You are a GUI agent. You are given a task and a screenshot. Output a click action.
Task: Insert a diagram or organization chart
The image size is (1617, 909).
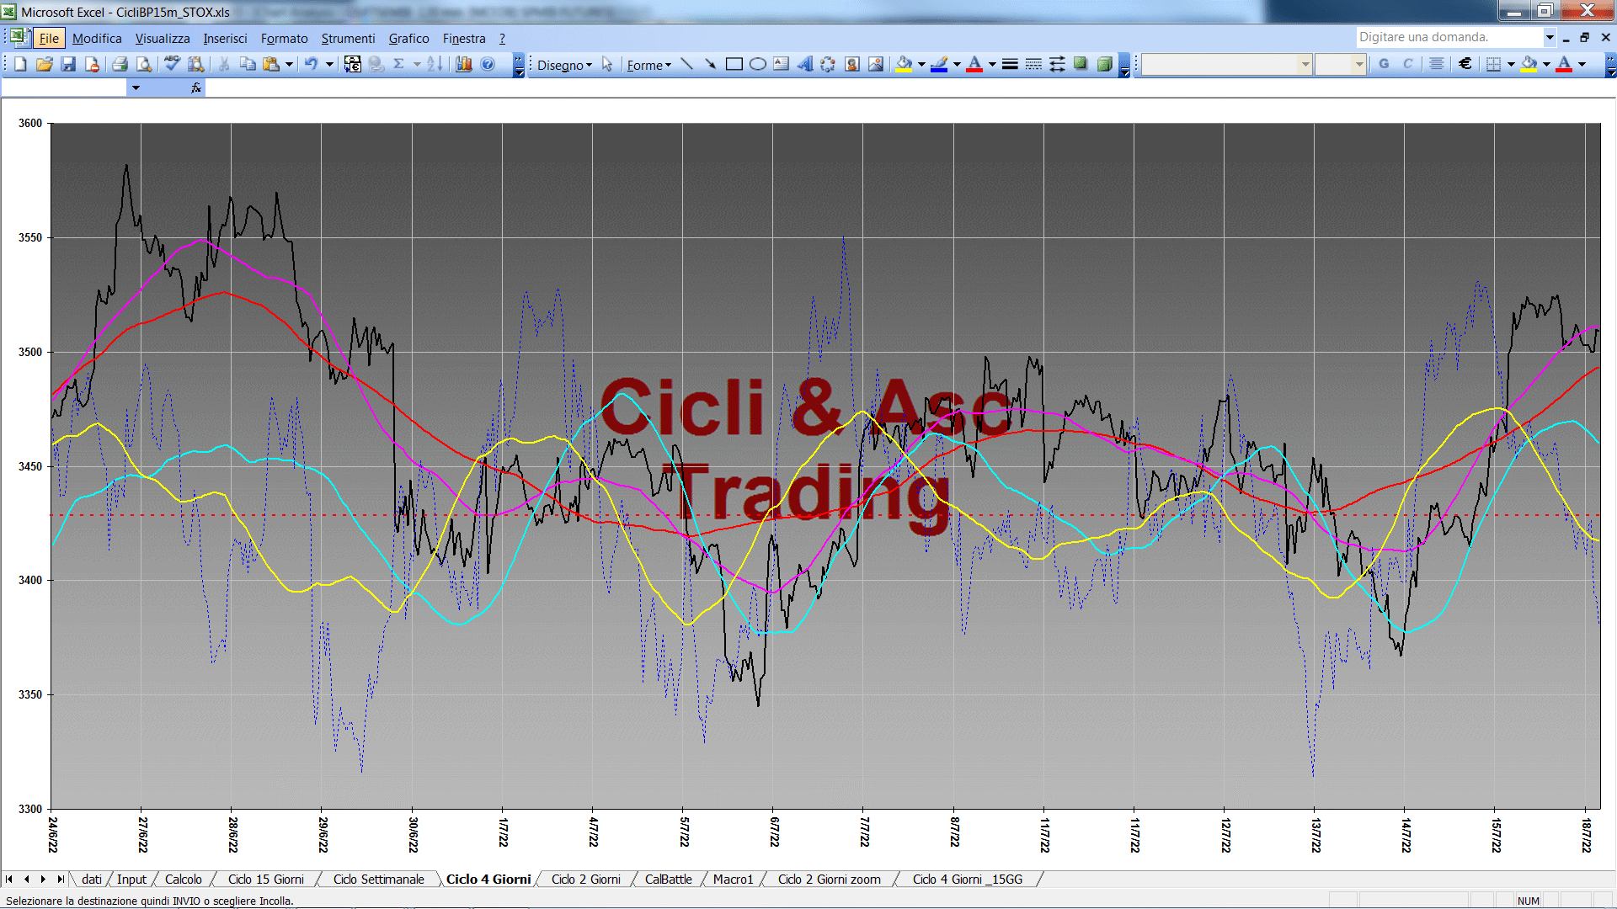[828, 64]
